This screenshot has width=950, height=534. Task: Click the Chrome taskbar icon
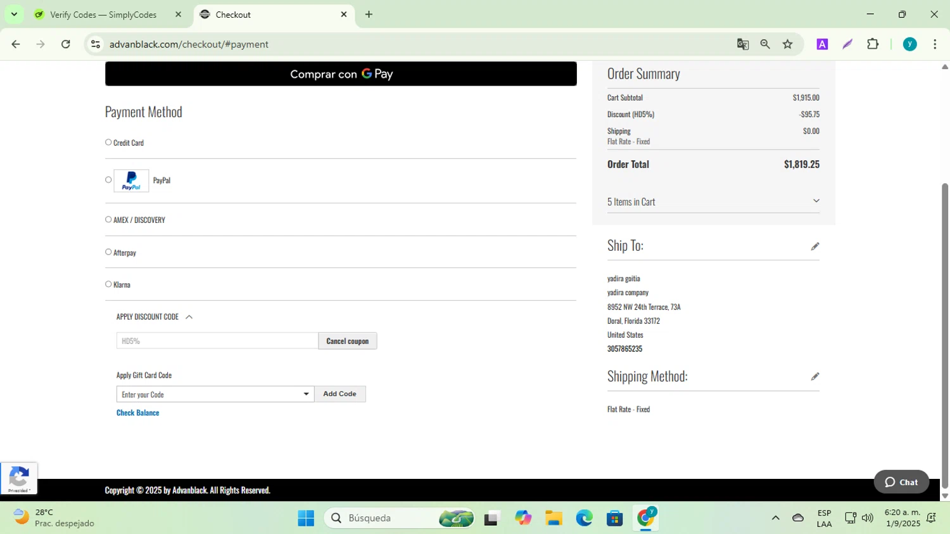click(x=646, y=518)
